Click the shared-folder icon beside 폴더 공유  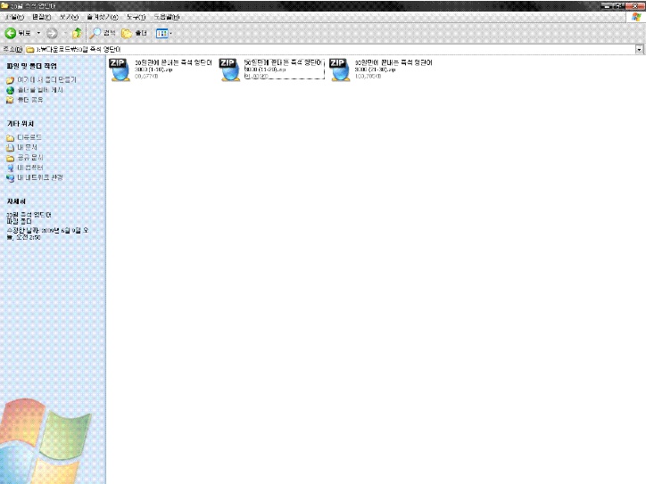pyautogui.click(x=10, y=100)
